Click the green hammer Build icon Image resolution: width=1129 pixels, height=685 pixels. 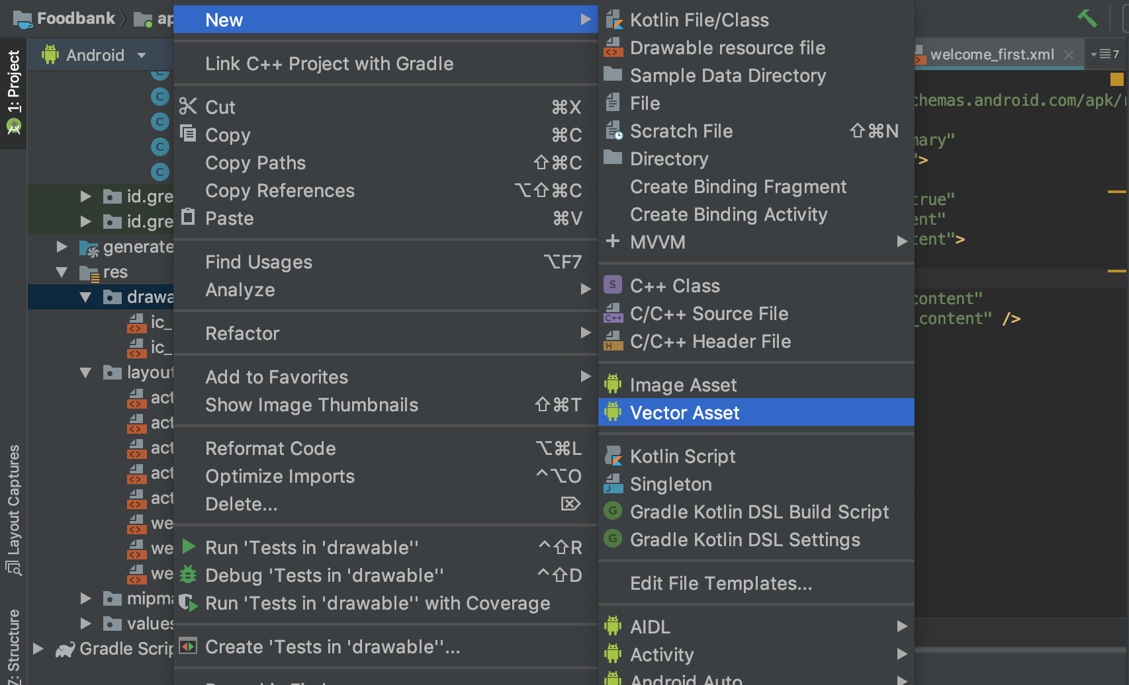click(x=1087, y=19)
